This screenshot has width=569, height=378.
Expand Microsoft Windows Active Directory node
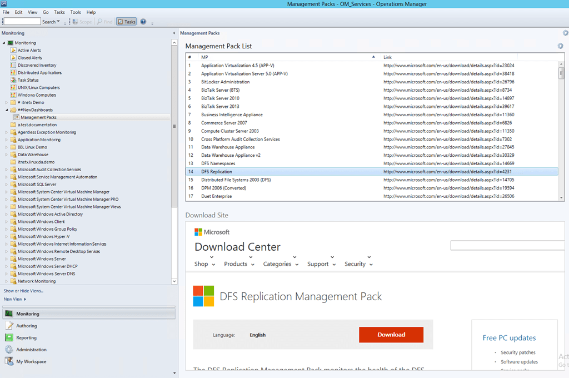pos(6,214)
